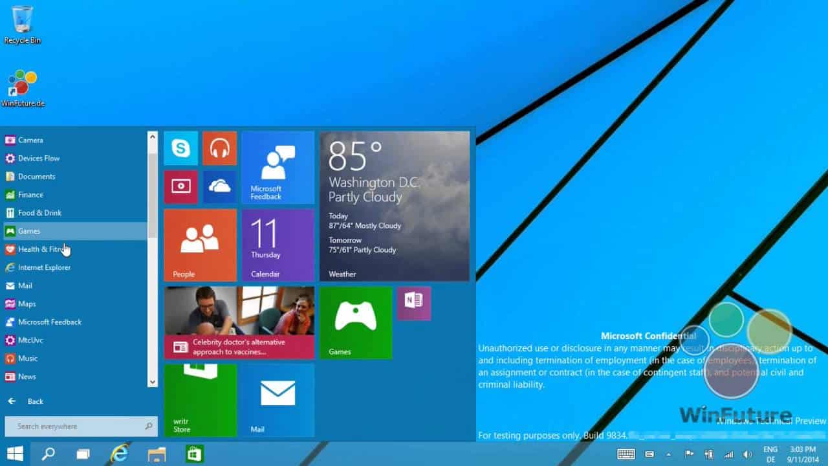Viewport: 828px width, 466px height.
Task: Launch Internet Explorer from the taskbar
Action: point(118,454)
